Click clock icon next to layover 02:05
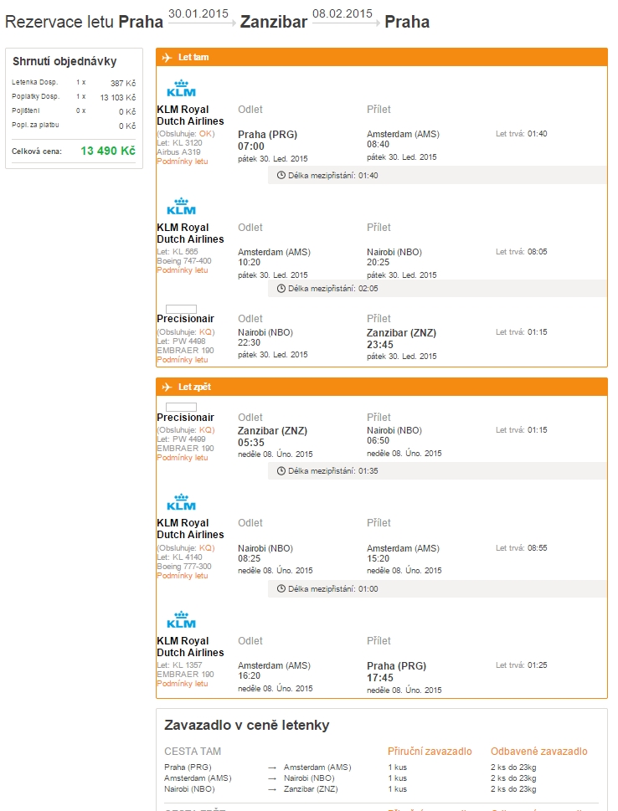 [x=281, y=289]
